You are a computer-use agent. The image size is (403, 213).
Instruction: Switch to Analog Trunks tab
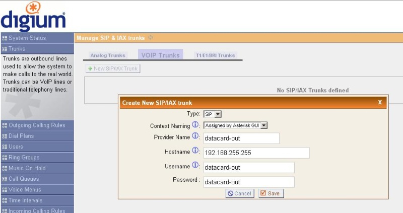coord(108,55)
